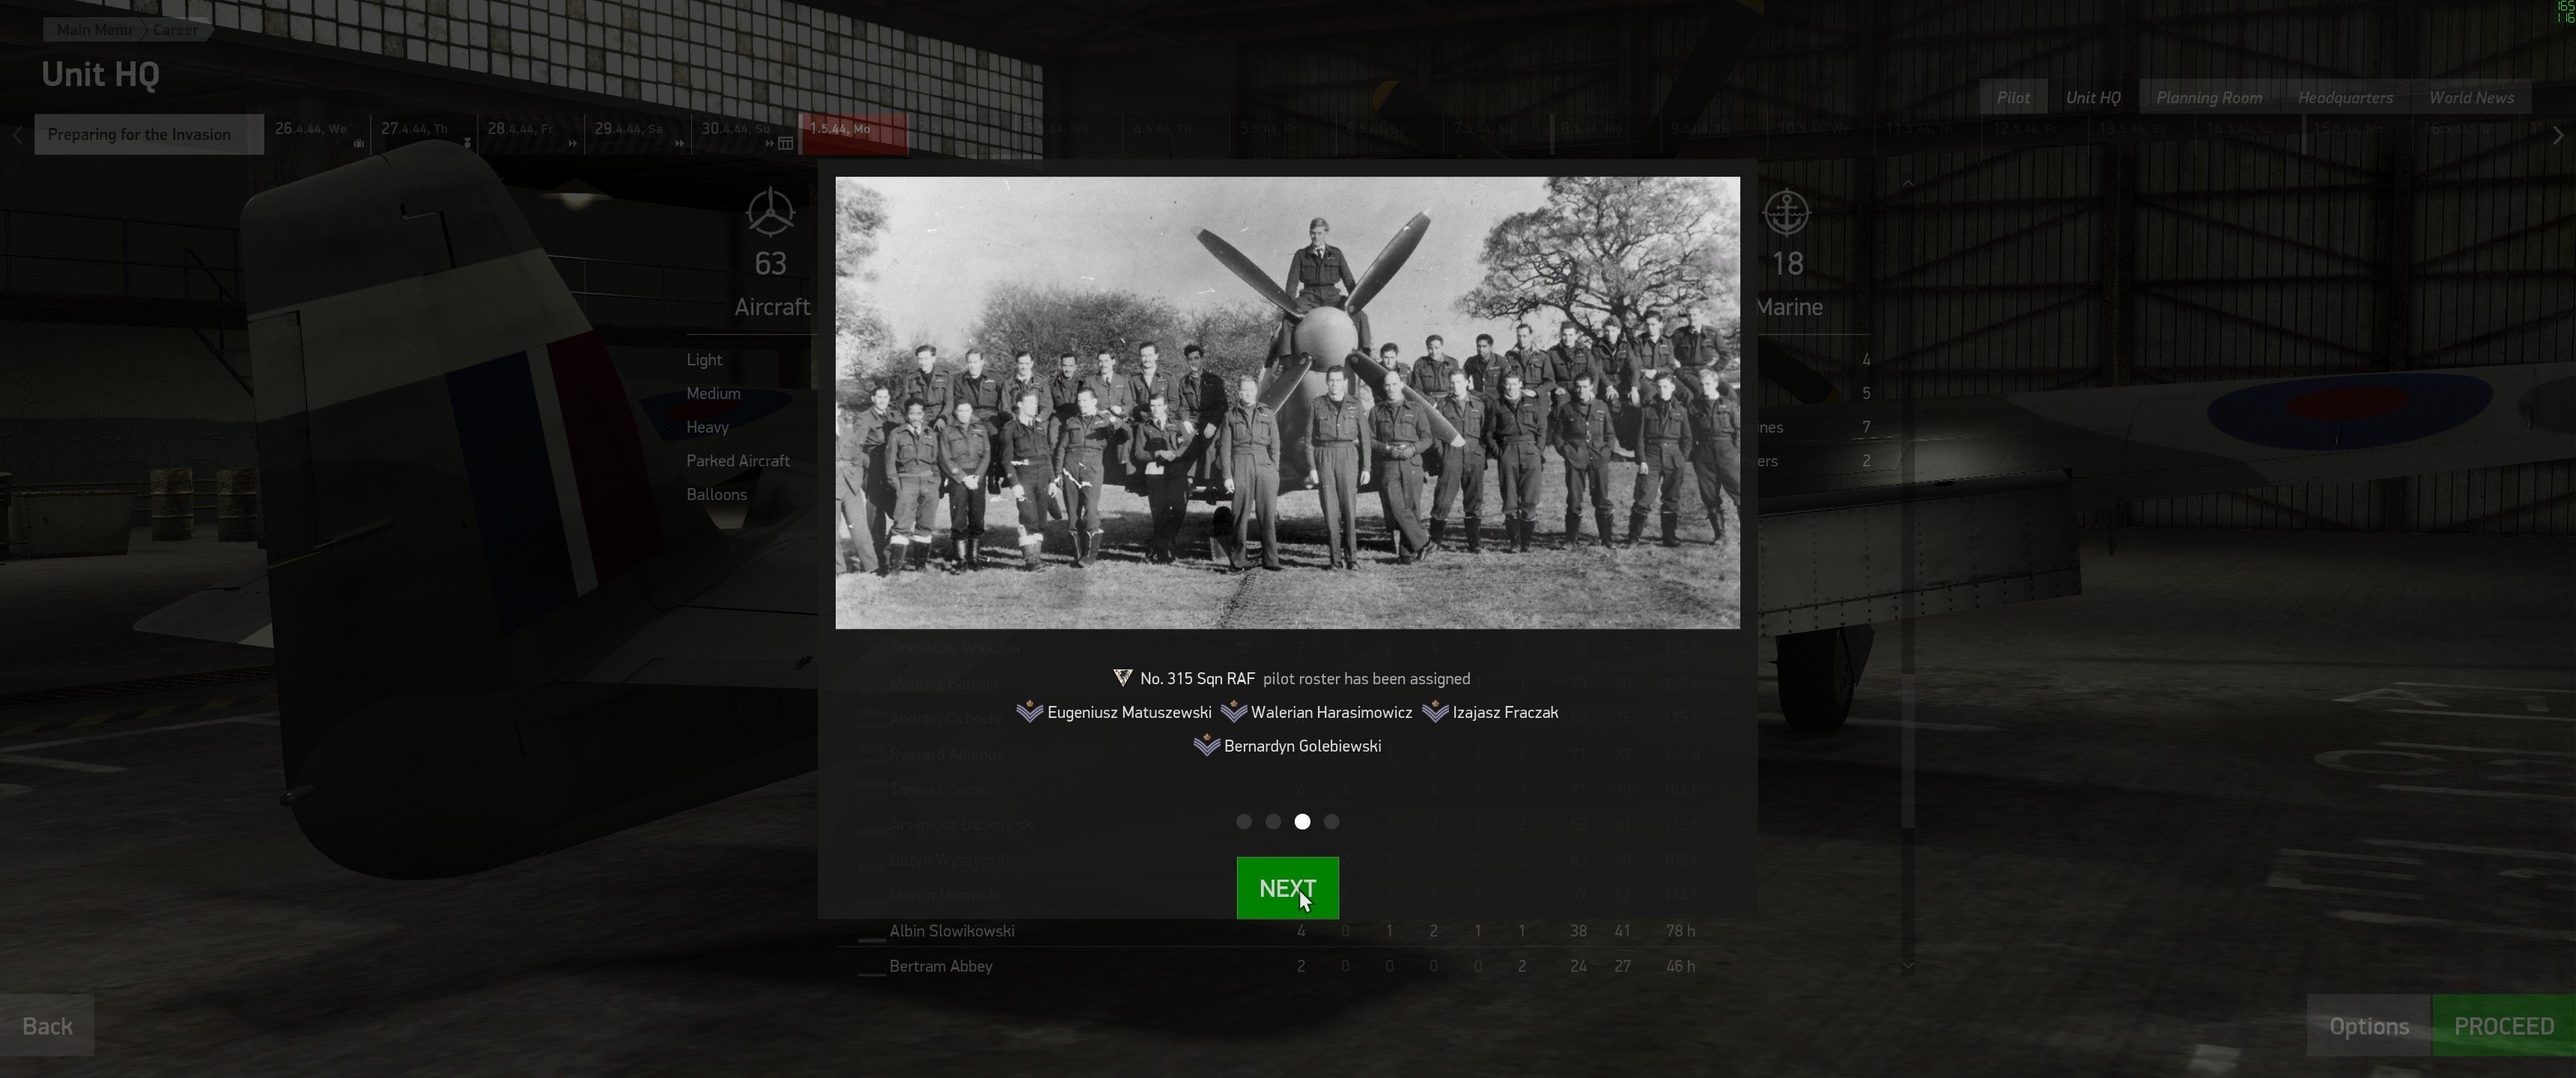This screenshot has height=1078, width=2576.
Task: Select the Preparing for the Invasion chapter
Action: [x=149, y=134]
